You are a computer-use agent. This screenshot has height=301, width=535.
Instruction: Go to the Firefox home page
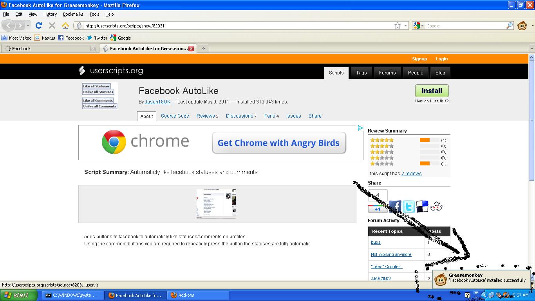(65, 25)
